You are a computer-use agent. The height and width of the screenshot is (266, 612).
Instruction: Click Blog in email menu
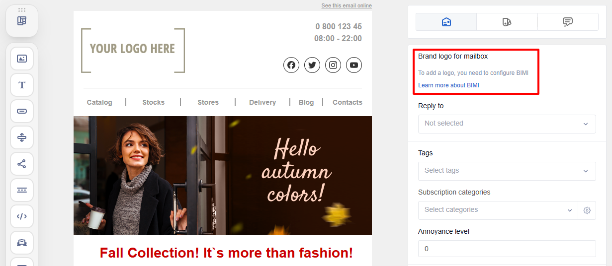click(306, 102)
